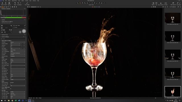This screenshot has height=102, width=182.
Task: Open the Window menu
Action: (34, 1)
